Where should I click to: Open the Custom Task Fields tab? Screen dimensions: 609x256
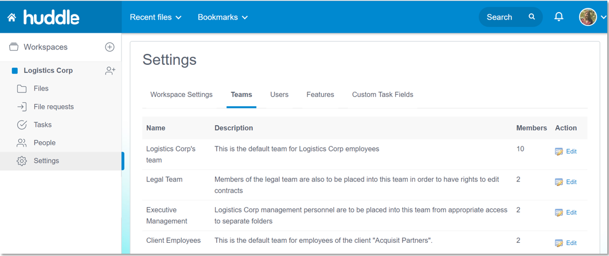tap(382, 94)
